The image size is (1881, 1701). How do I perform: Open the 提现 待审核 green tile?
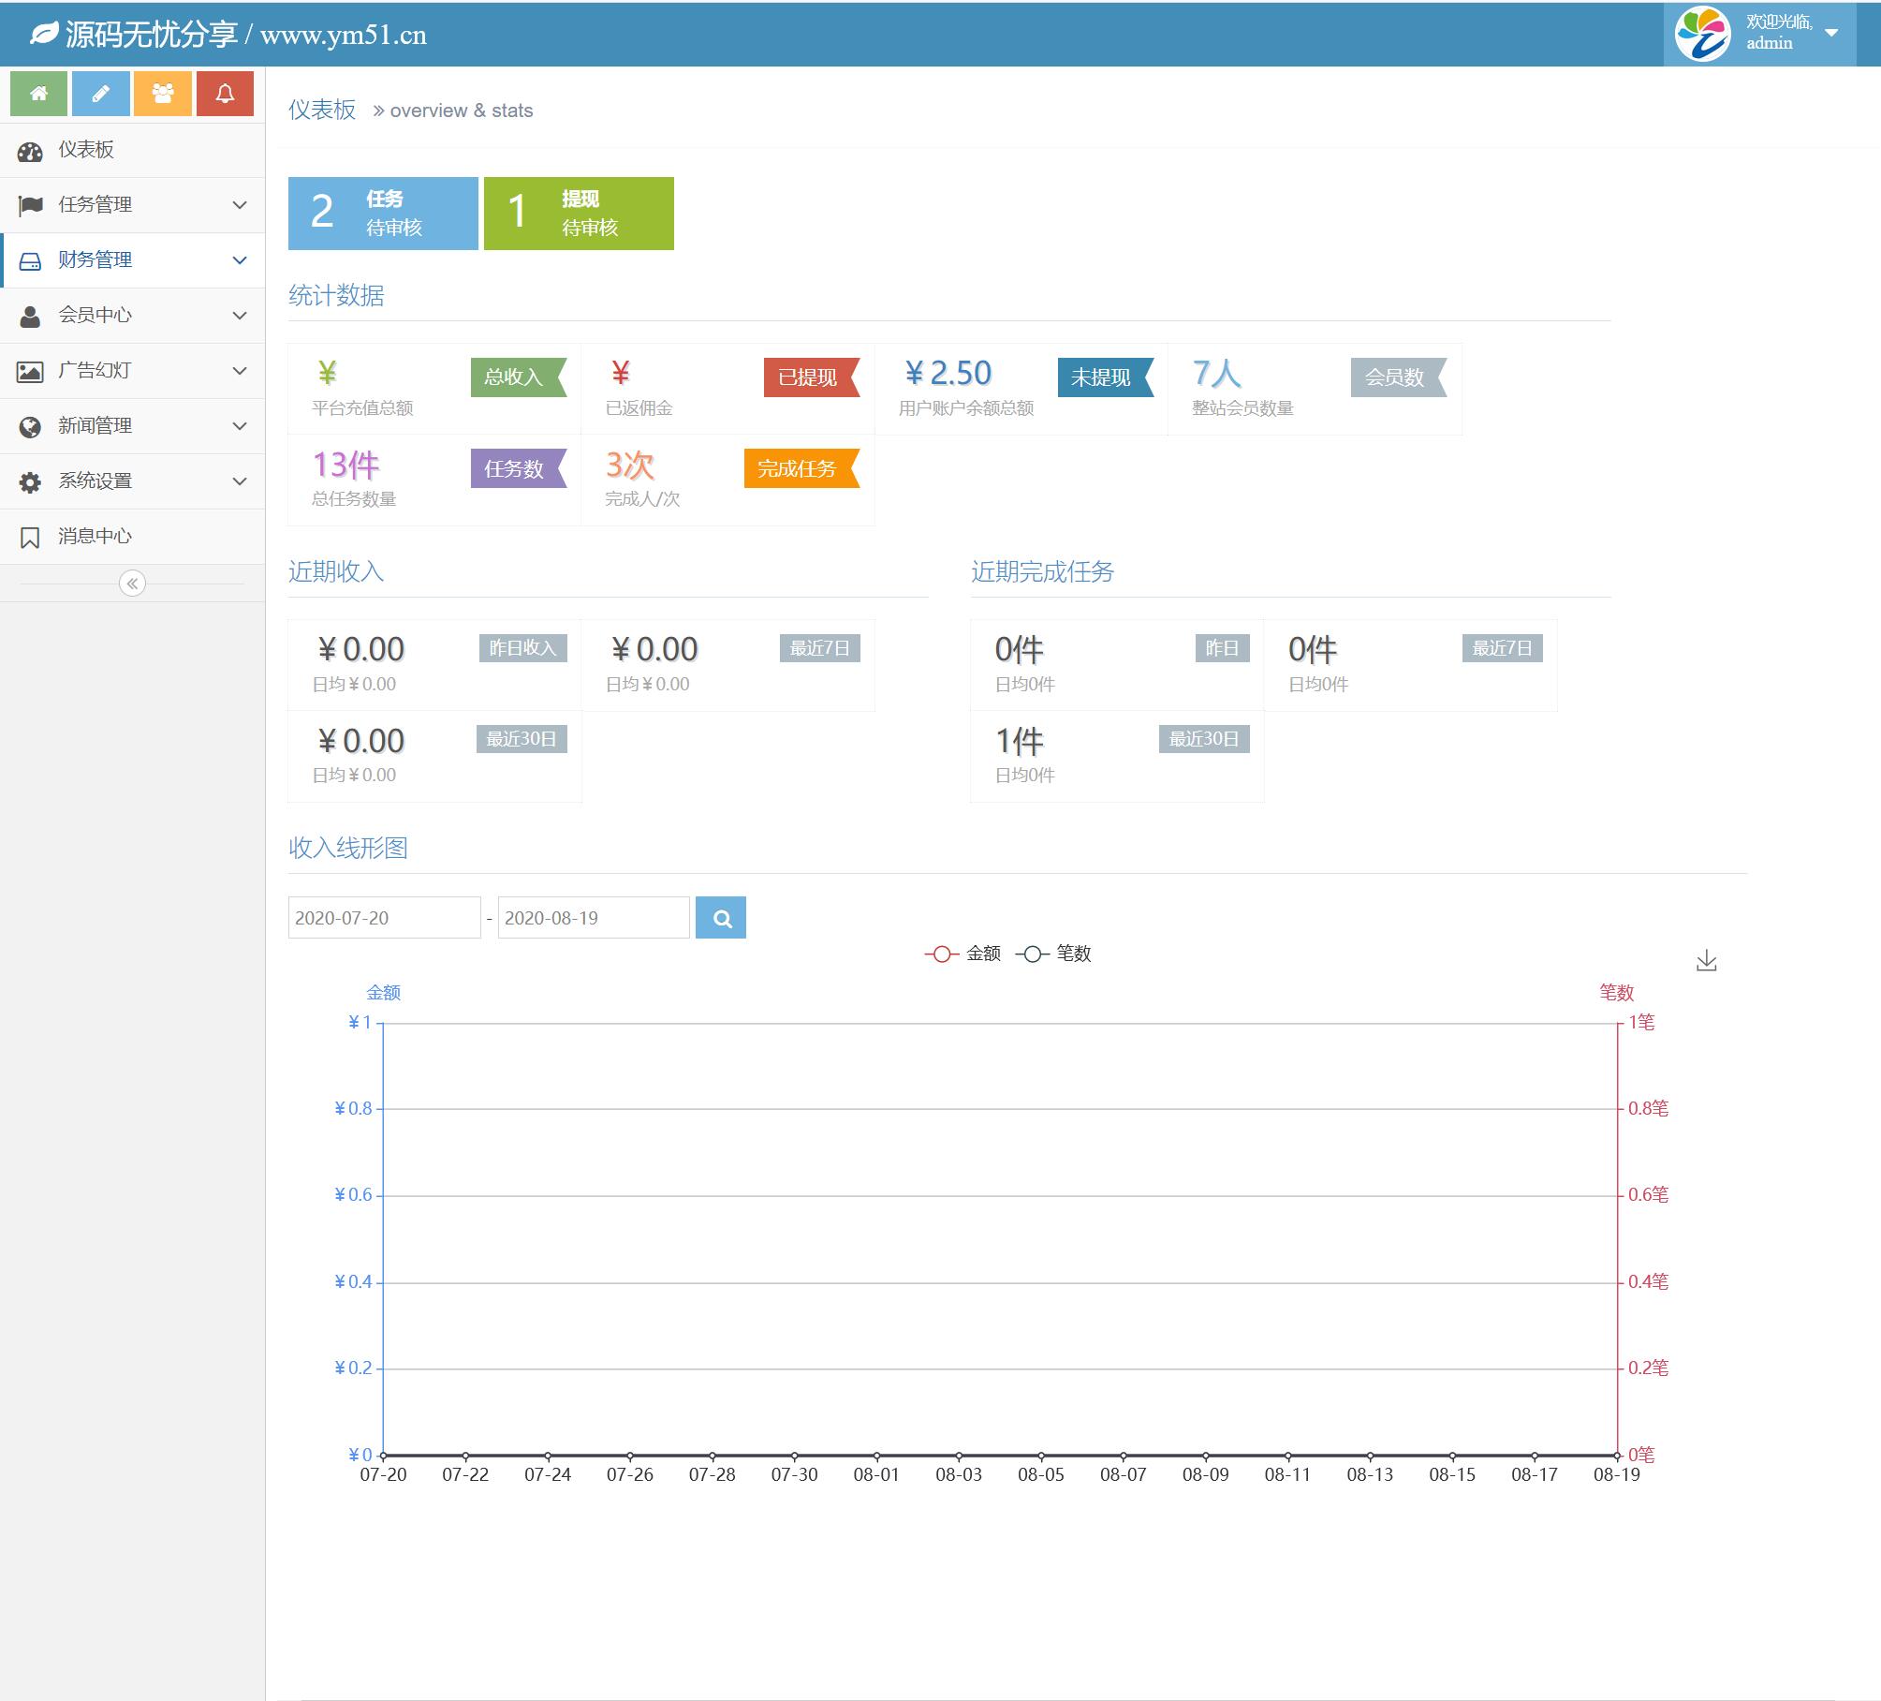579,214
